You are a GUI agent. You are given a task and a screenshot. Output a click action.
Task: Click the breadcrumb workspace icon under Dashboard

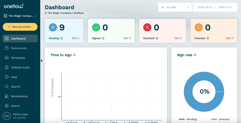pos(46,13)
